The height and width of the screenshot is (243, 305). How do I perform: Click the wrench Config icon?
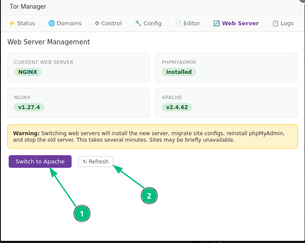click(x=138, y=23)
